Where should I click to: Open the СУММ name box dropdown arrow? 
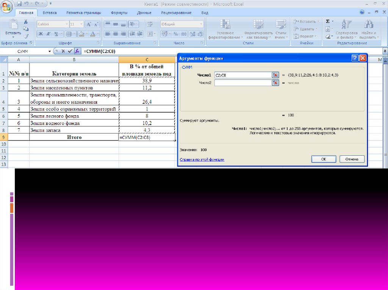(50, 51)
